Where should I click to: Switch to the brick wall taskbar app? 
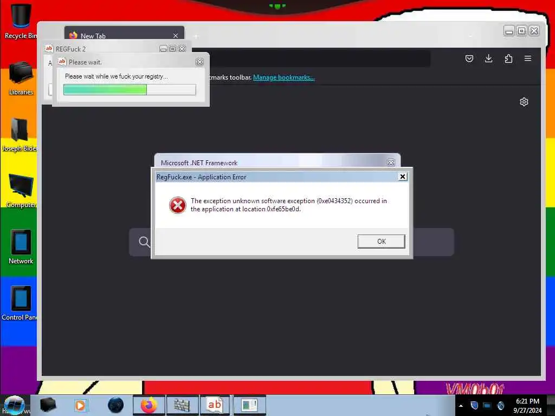[182, 405]
